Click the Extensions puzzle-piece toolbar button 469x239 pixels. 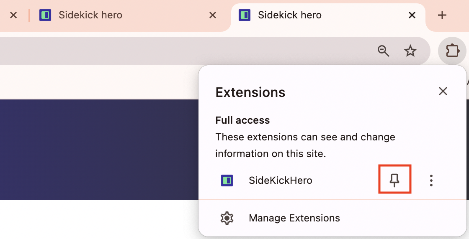(x=452, y=51)
